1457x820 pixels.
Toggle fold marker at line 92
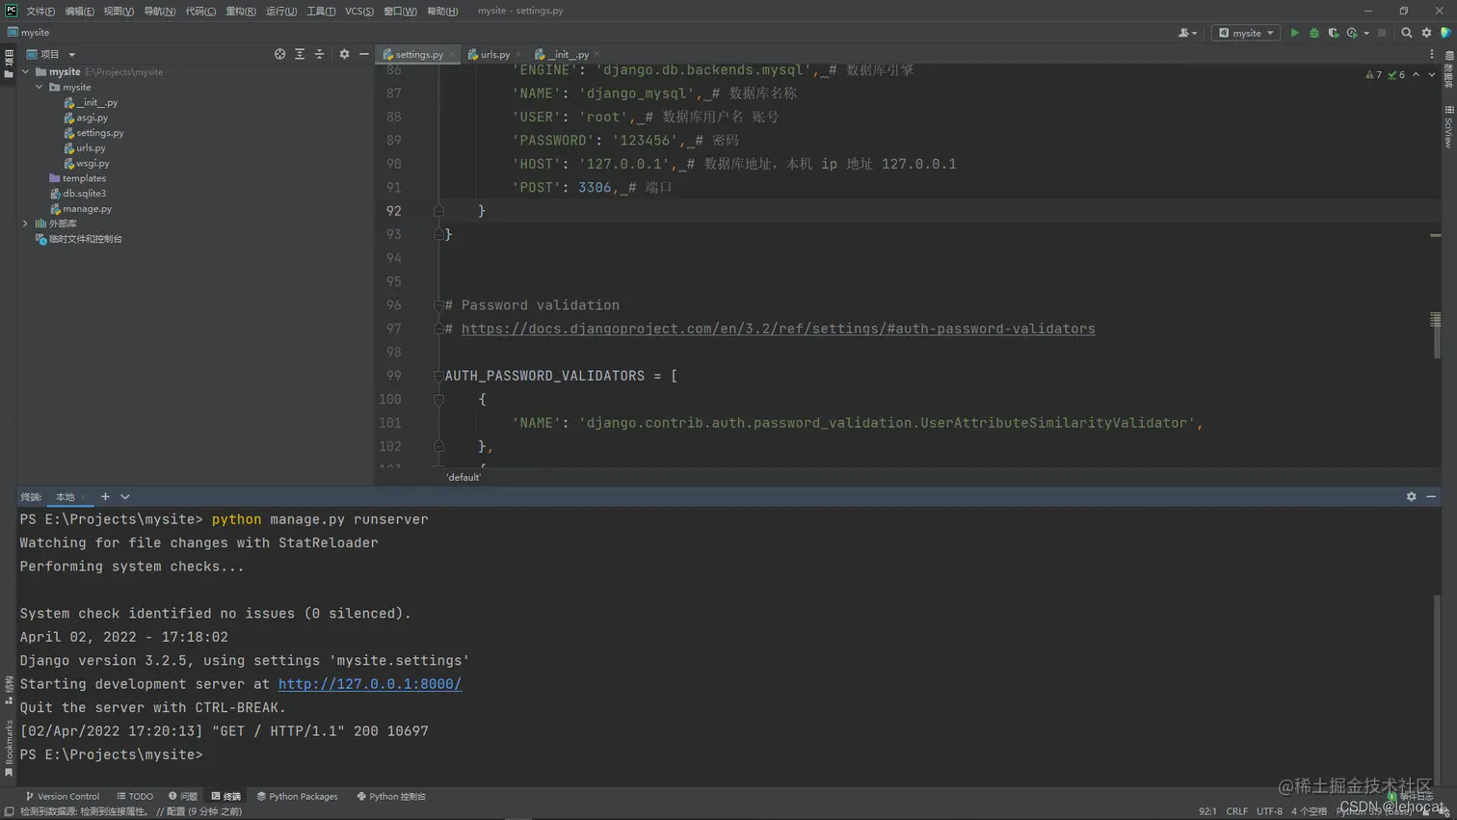coord(438,210)
